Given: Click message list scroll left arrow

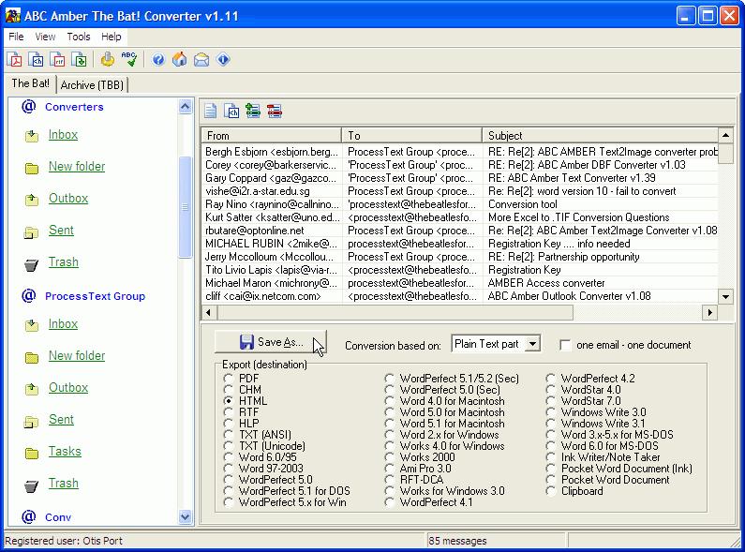Looking at the screenshot, I should [209, 313].
